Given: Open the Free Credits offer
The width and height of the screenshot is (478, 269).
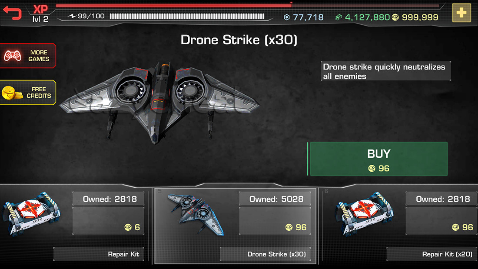Looking at the screenshot, I should (x=28, y=93).
